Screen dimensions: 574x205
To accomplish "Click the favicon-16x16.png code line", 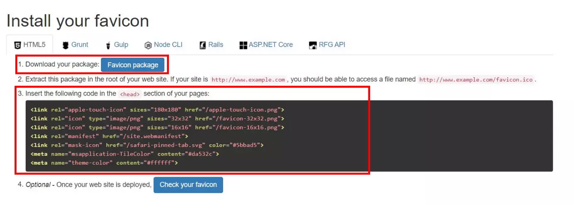I will click(x=157, y=127).
